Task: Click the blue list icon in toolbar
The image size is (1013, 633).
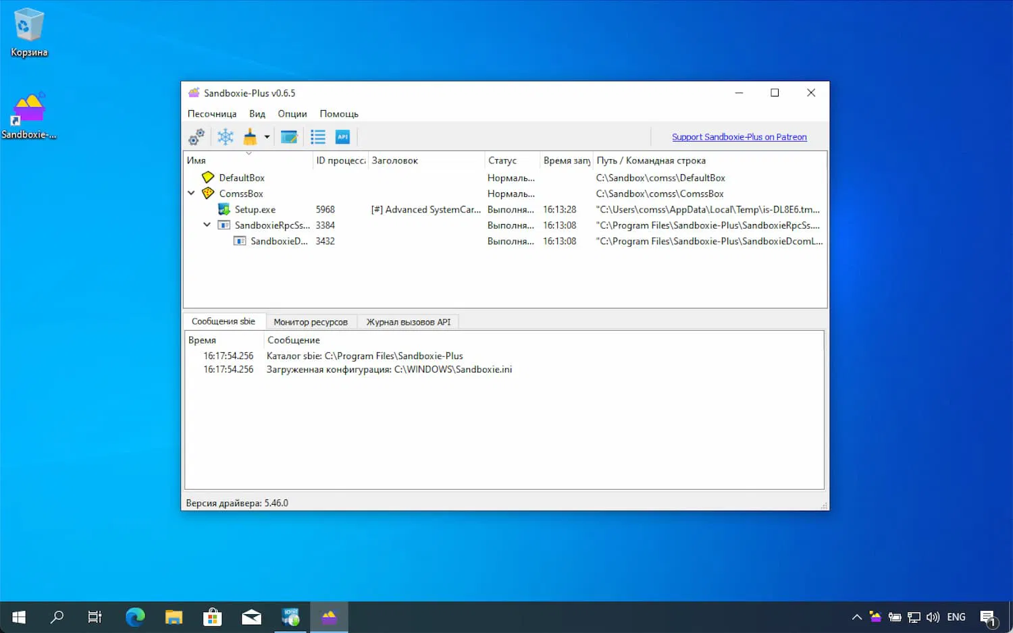Action: (318, 137)
